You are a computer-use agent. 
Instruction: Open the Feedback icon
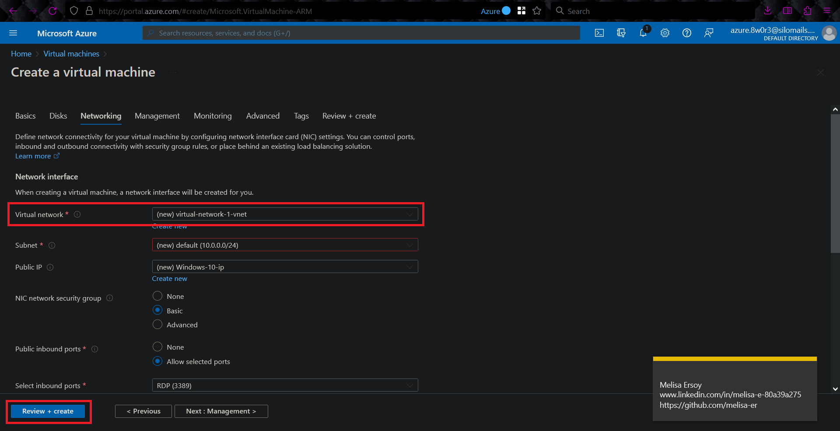click(709, 33)
